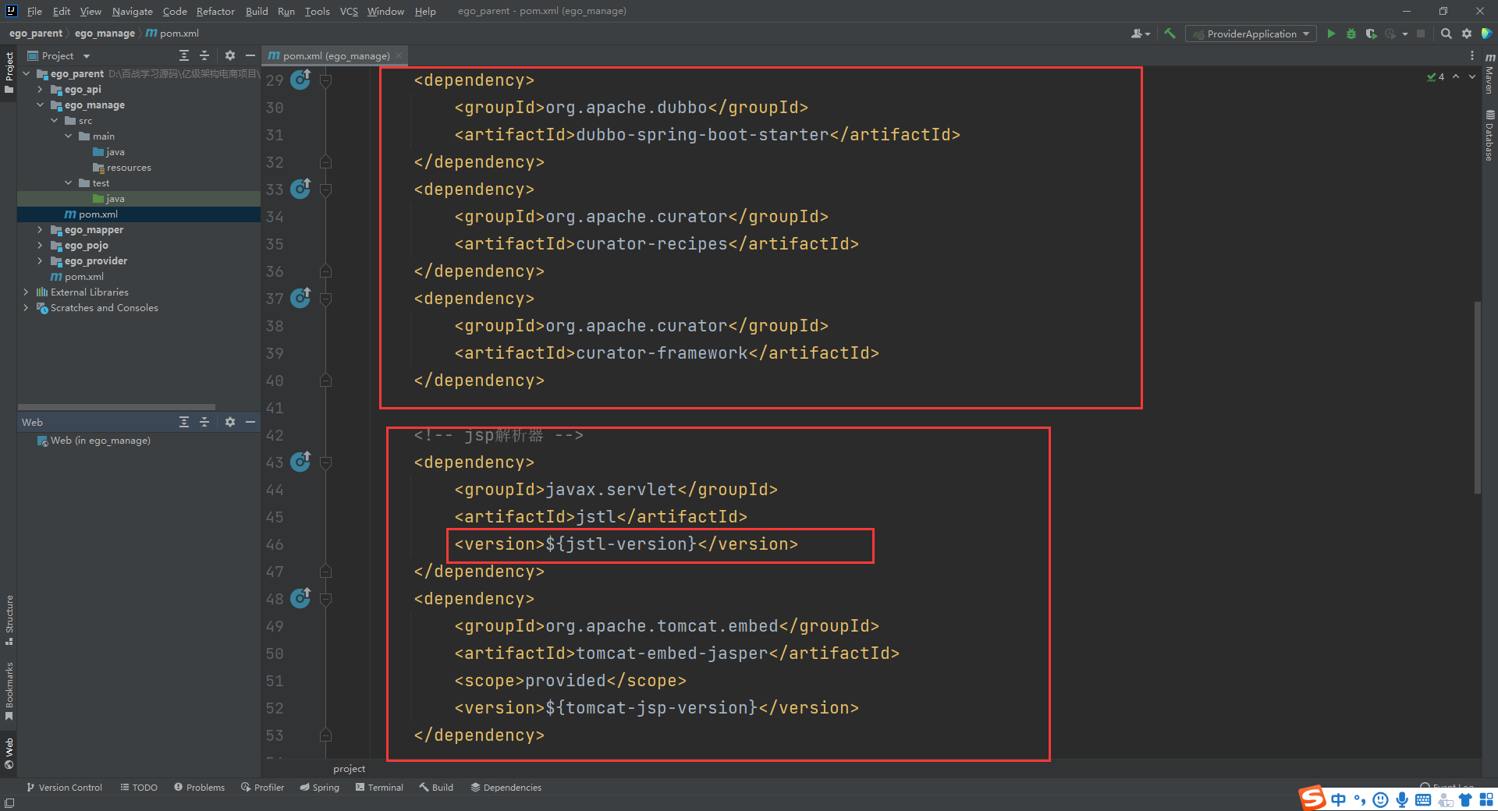Viewport: 1498px width, 811px height.
Task: Collapse the main folder
Action: [x=68, y=136]
